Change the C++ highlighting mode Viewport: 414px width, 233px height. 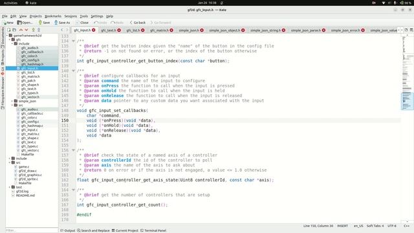(x=407, y=226)
